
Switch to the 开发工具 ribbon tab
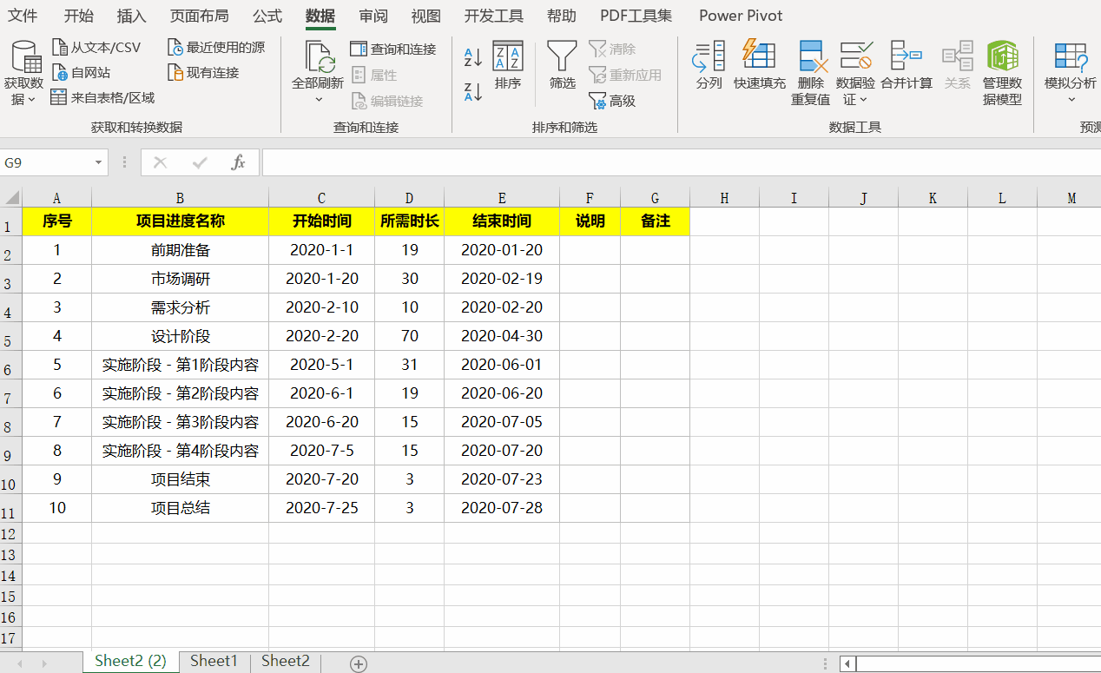coord(493,16)
